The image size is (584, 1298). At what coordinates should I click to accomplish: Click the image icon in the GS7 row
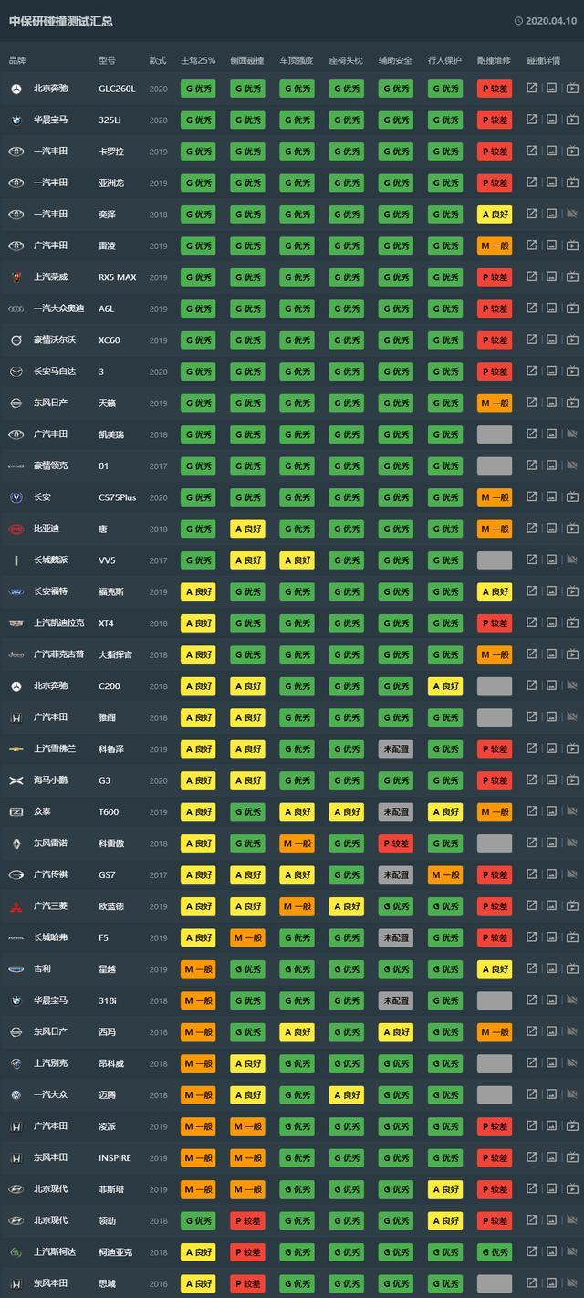pos(551,874)
